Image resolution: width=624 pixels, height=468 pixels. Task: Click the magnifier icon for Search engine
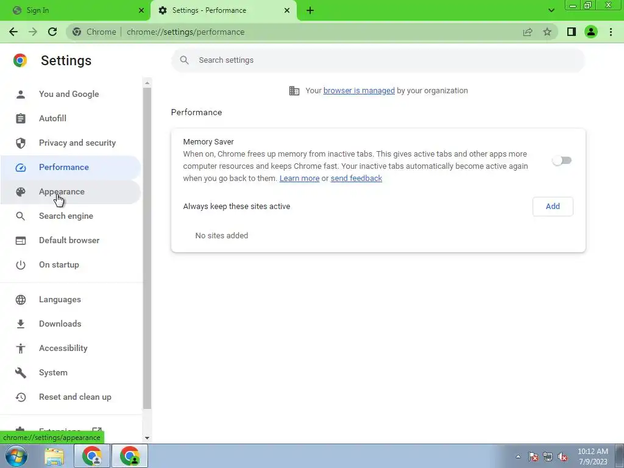point(21,216)
